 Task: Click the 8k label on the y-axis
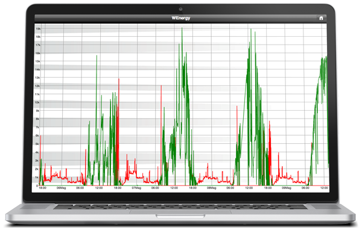(37, 119)
